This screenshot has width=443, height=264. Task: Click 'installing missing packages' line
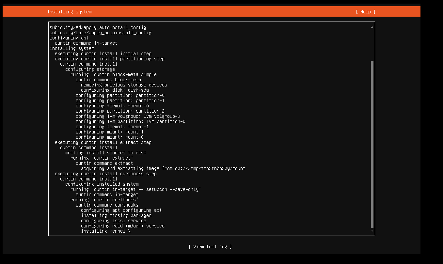pyautogui.click(x=116, y=215)
